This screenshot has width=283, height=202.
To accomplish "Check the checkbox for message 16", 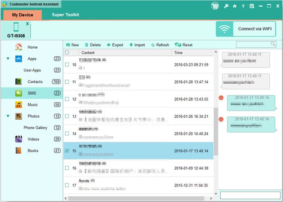I will [x=67, y=168].
